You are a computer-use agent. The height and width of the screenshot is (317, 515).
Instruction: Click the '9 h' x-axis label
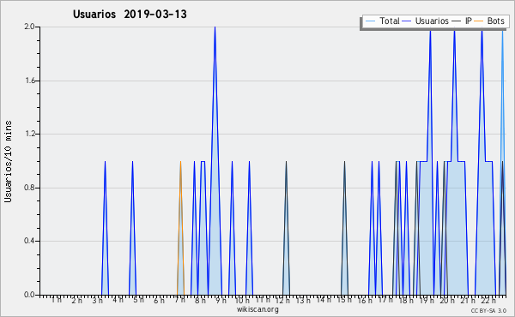[221, 300]
